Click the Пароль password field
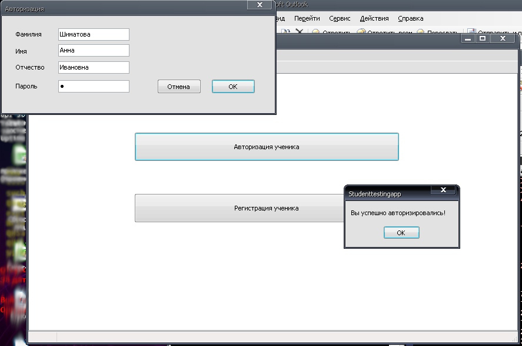 click(x=94, y=87)
